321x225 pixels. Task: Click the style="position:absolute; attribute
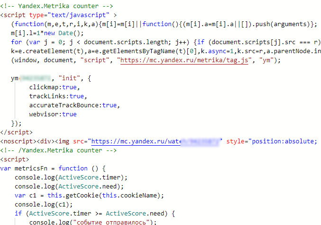point(272,141)
